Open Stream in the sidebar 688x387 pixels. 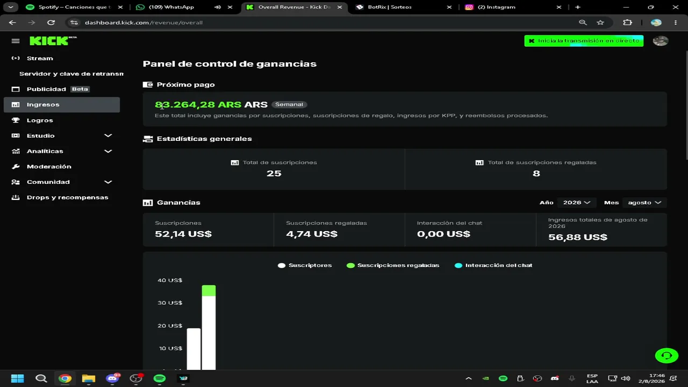pyautogui.click(x=40, y=58)
